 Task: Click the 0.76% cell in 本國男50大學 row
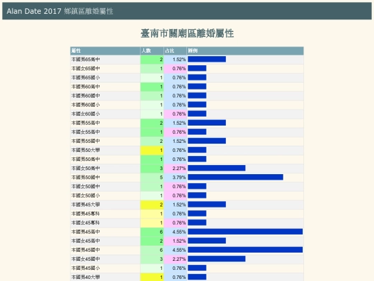175,150
